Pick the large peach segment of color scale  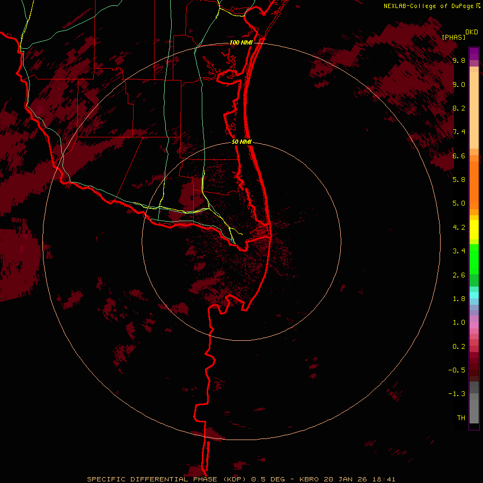(x=474, y=110)
